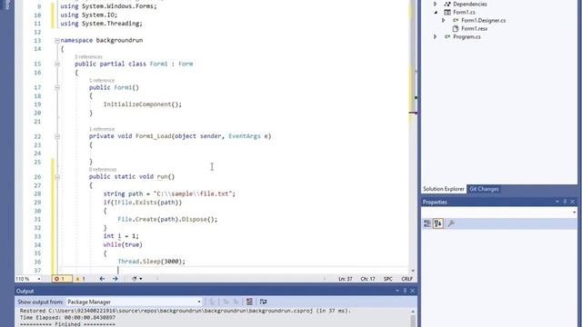The width and height of the screenshot is (582, 327).
Task: Pin the Properties panel (auto hide)
Action: click(565, 202)
